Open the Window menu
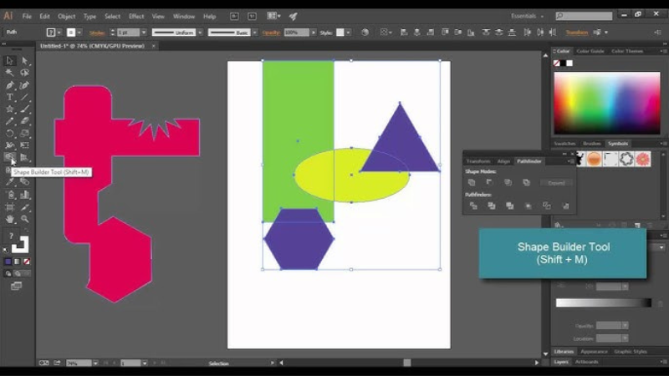 point(184,16)
